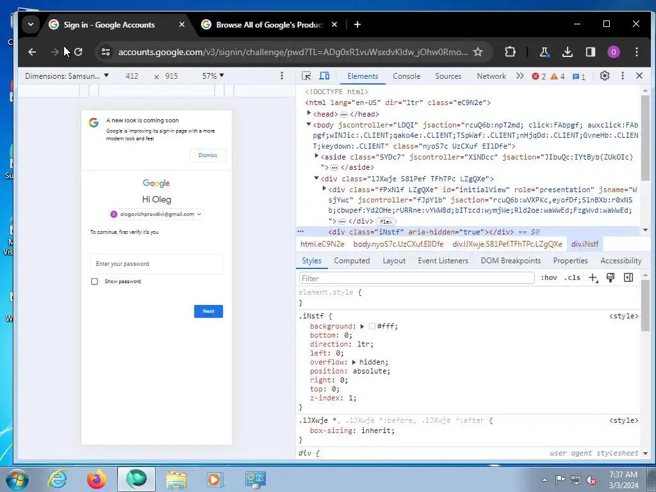
Task: Dismiss the new look notice
Action: coord(208,155)
